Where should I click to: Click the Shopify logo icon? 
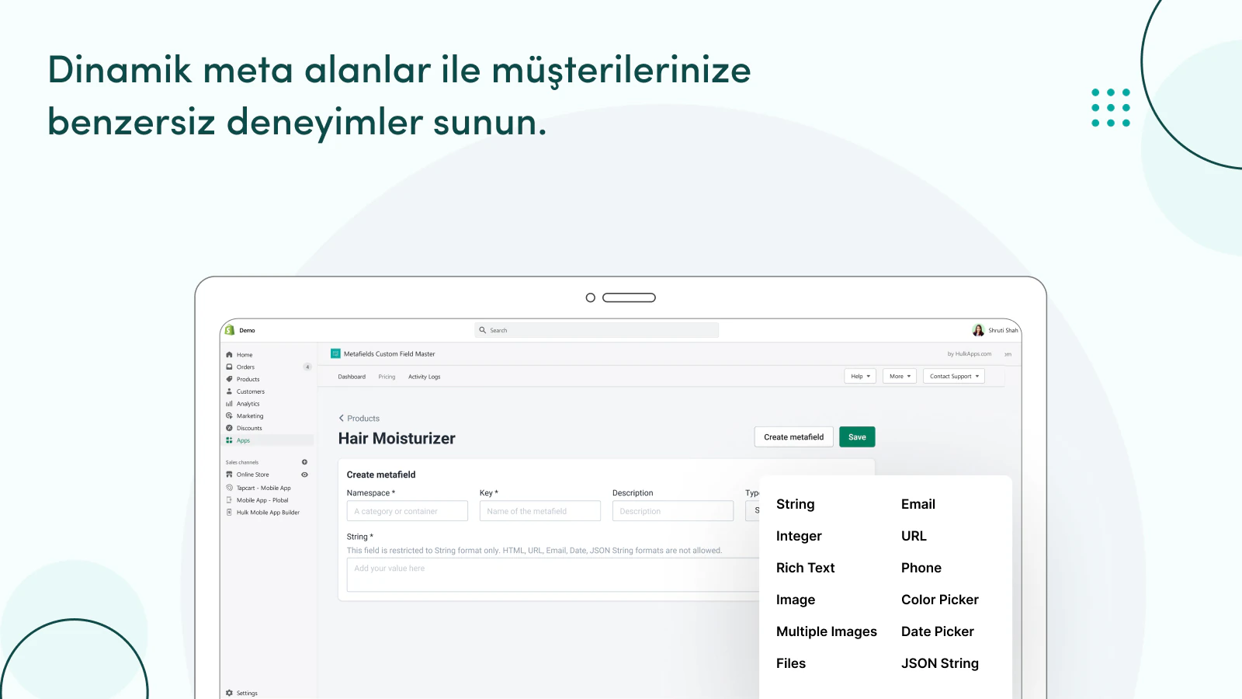pos(230,330)
